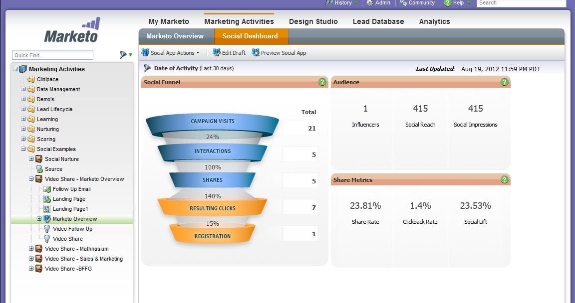Open the Share Metrics help icon
Viewport: 575px width, 303px height.
tap(505, 180)
